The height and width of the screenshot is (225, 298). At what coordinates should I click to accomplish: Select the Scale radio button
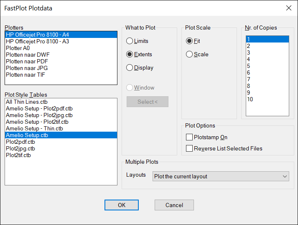(x=189, y=54)
